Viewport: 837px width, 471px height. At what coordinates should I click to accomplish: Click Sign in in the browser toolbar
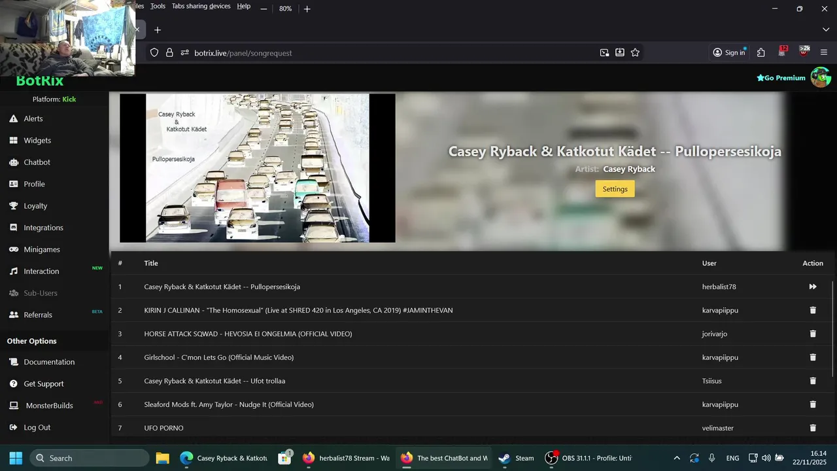pos(729,52)
